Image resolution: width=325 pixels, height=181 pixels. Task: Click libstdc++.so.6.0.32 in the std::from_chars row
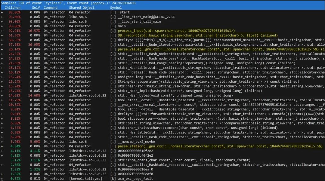[88, 160]
